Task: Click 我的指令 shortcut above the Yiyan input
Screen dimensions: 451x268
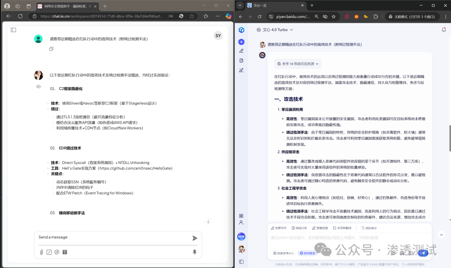Action: [369, 228]
